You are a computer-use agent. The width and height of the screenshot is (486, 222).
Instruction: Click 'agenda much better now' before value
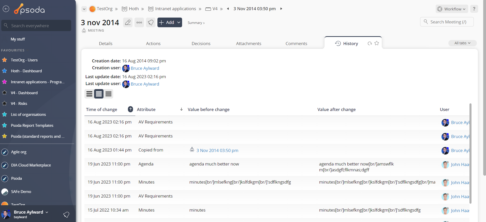click(214, 164)
